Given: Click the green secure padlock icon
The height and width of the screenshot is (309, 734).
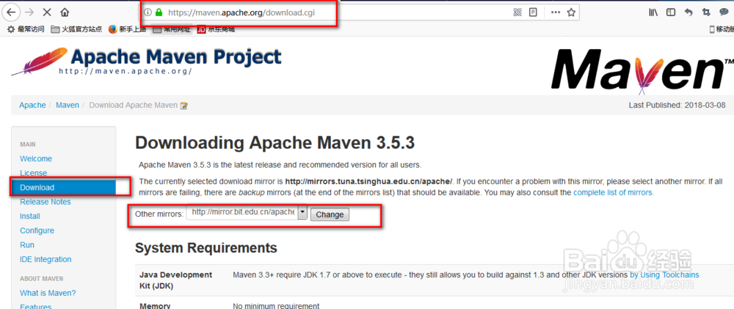Looking at the screenshot, I should [x=159, y=12].
